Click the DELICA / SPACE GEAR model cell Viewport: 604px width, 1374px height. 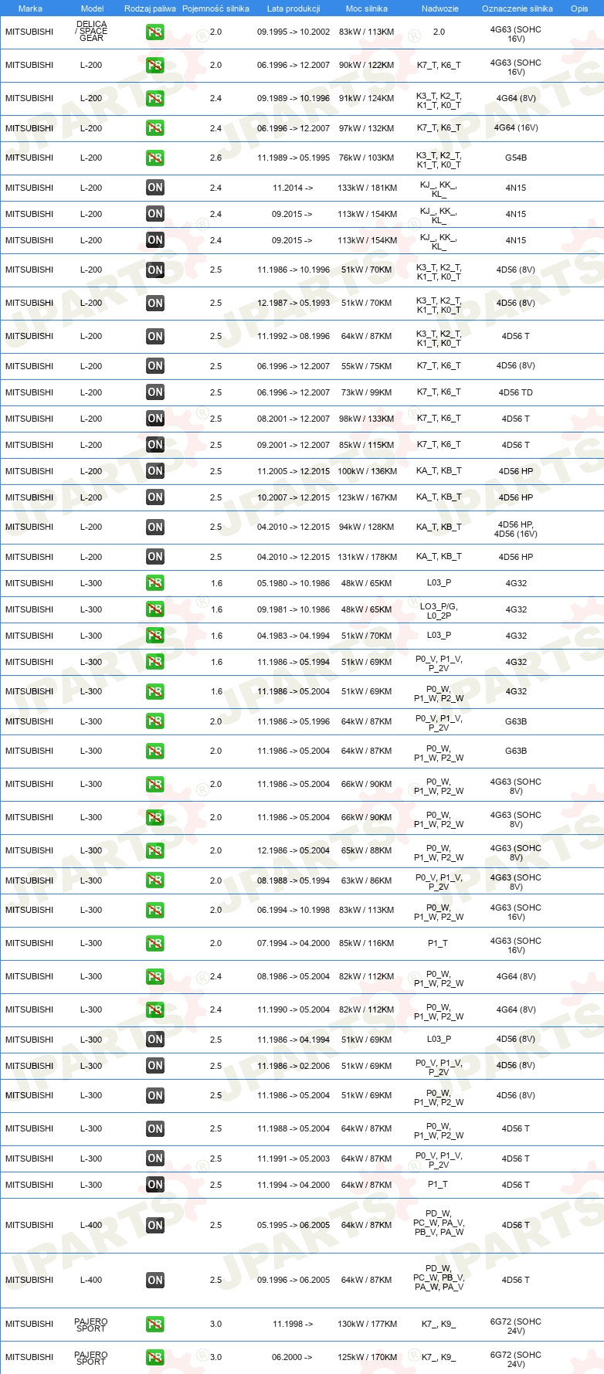(91, 31)
